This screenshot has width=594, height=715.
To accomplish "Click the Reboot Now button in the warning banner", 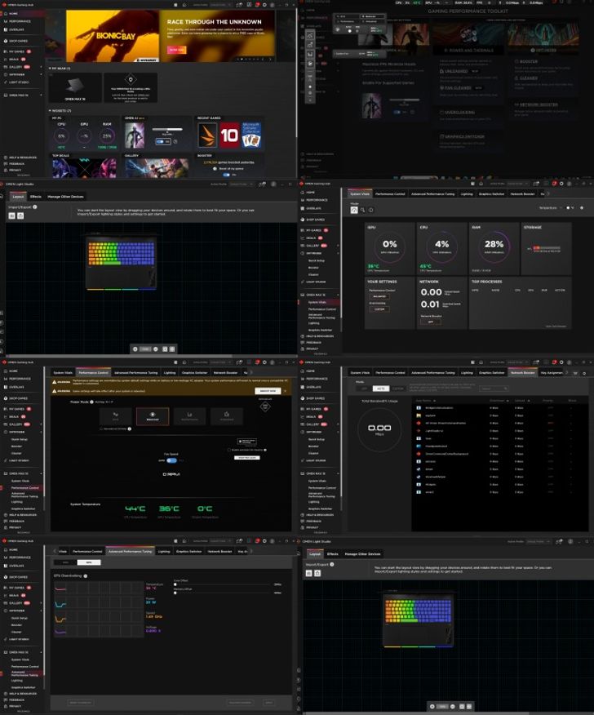I will 268,391.
